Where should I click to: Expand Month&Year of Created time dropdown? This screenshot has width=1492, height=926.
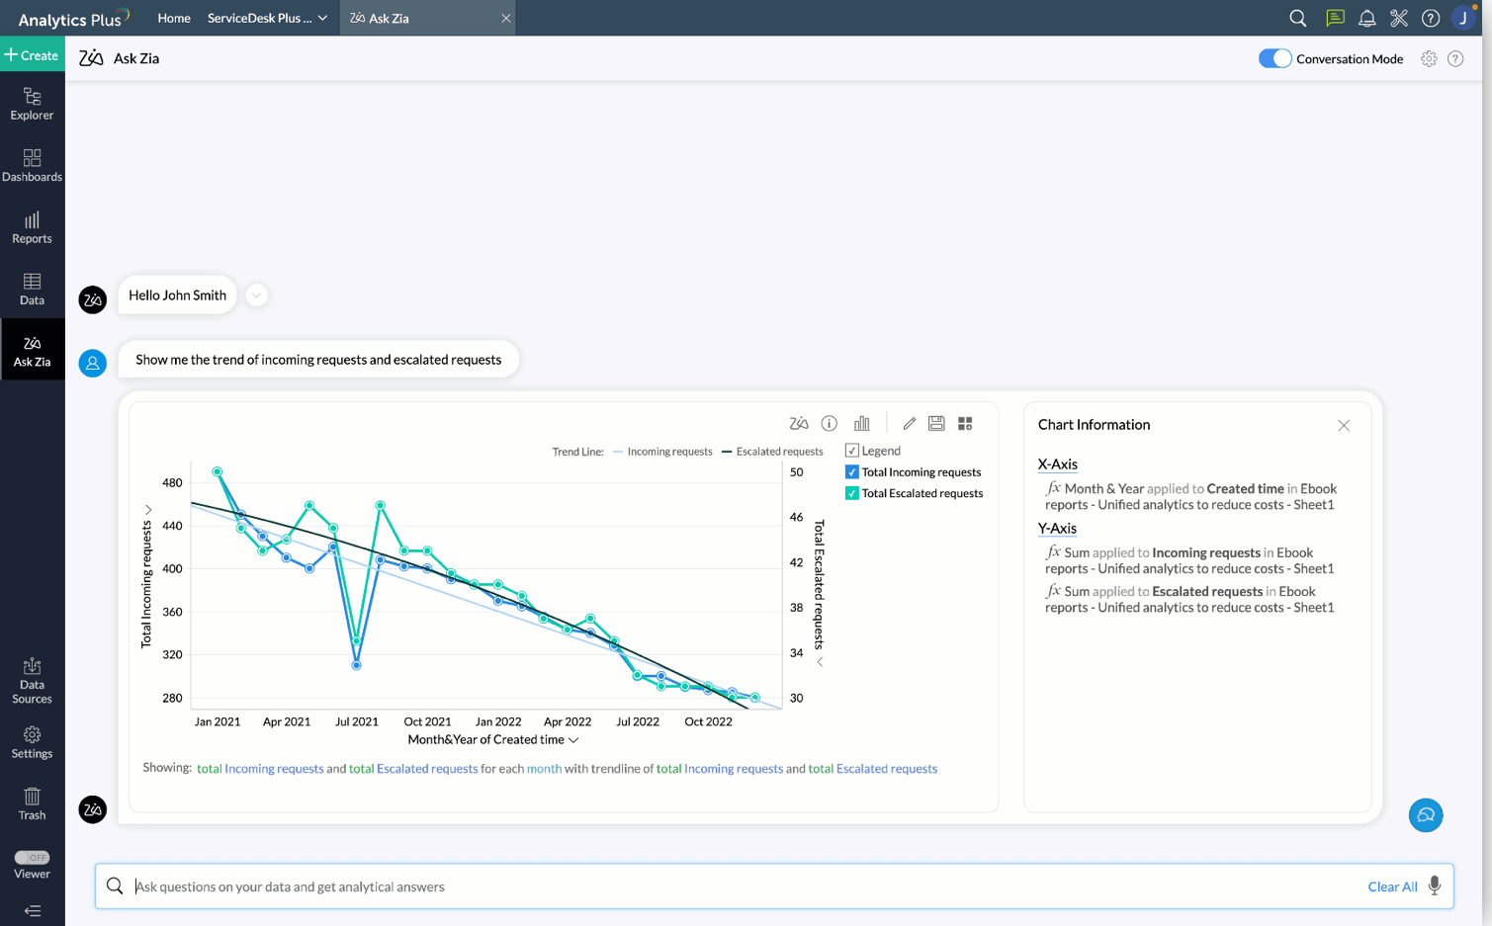[x=573, y=740]
